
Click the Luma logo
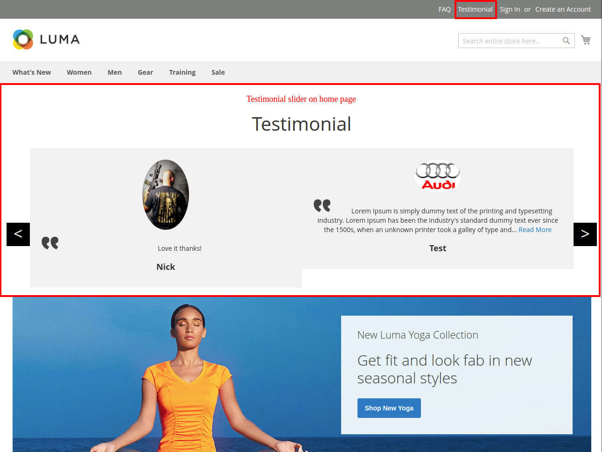point(46,40)
